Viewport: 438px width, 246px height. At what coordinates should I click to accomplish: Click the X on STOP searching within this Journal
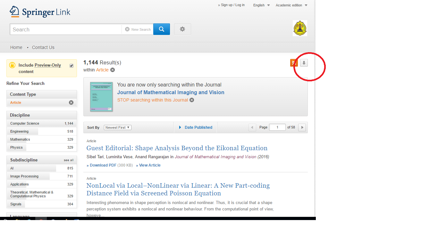point(191,100)
